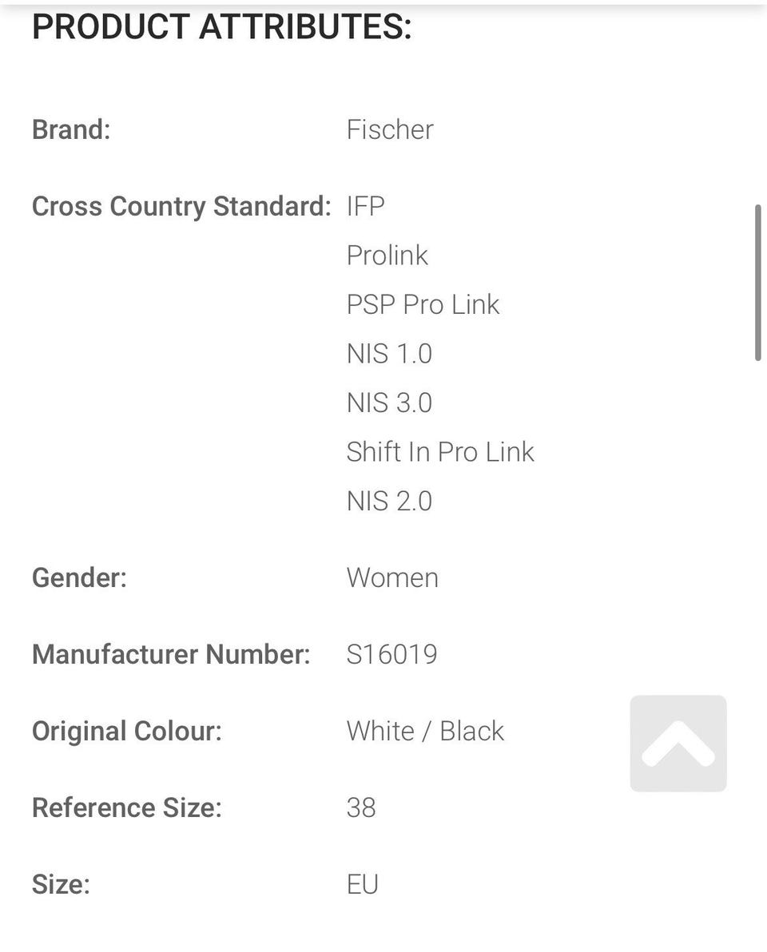Select the S16019 manufacturer number
This screenshot has height=952, width=767.
[391, 654]
